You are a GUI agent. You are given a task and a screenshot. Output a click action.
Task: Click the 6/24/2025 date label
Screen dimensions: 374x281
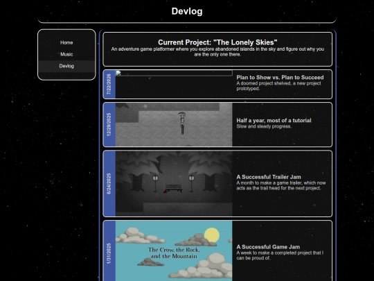(109, 183)
